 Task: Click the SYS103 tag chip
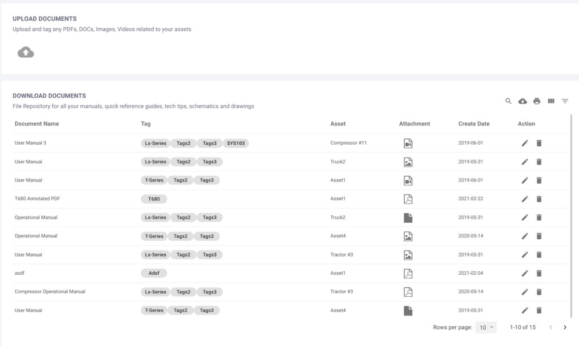click(x=236, y=143)
